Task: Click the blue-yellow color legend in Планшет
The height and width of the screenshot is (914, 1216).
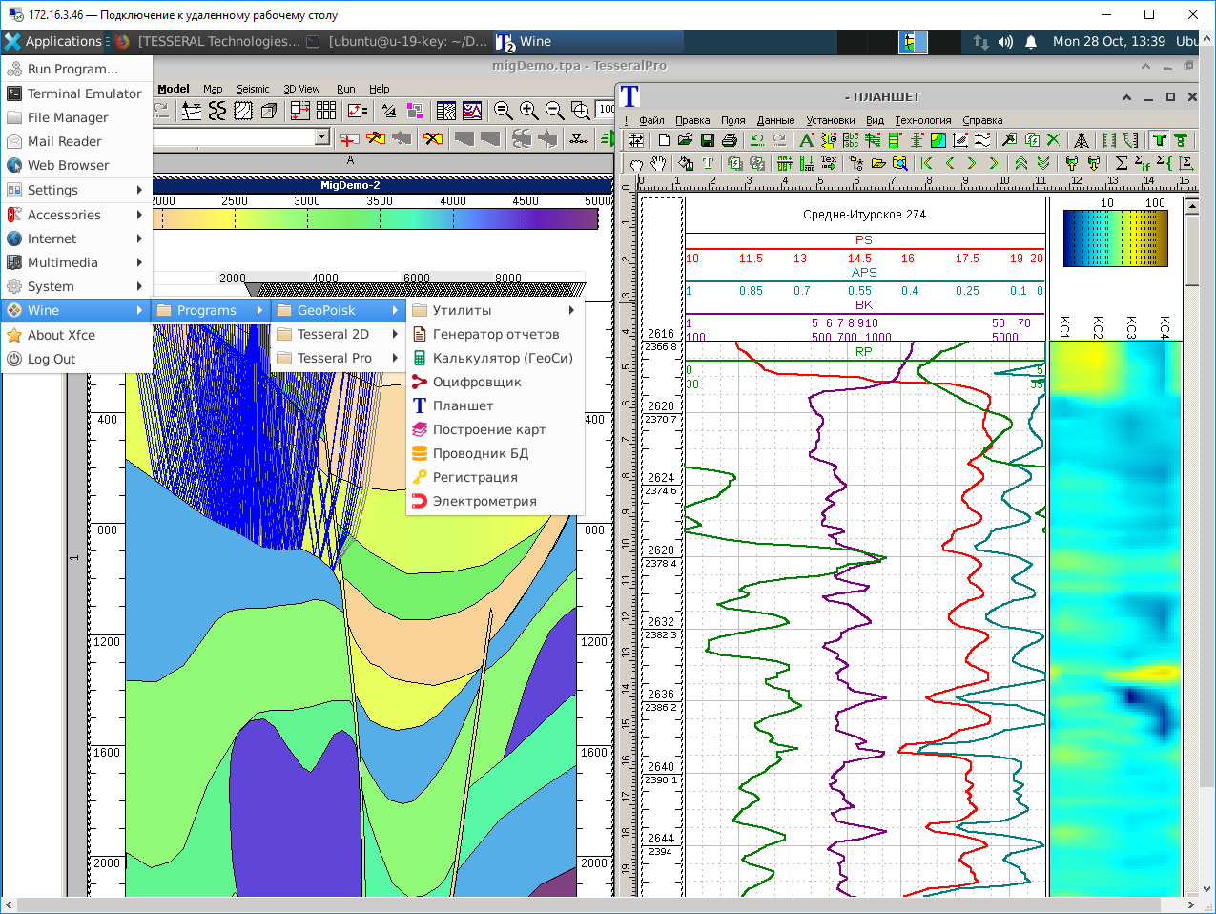Action: [x=1116, y=239]
